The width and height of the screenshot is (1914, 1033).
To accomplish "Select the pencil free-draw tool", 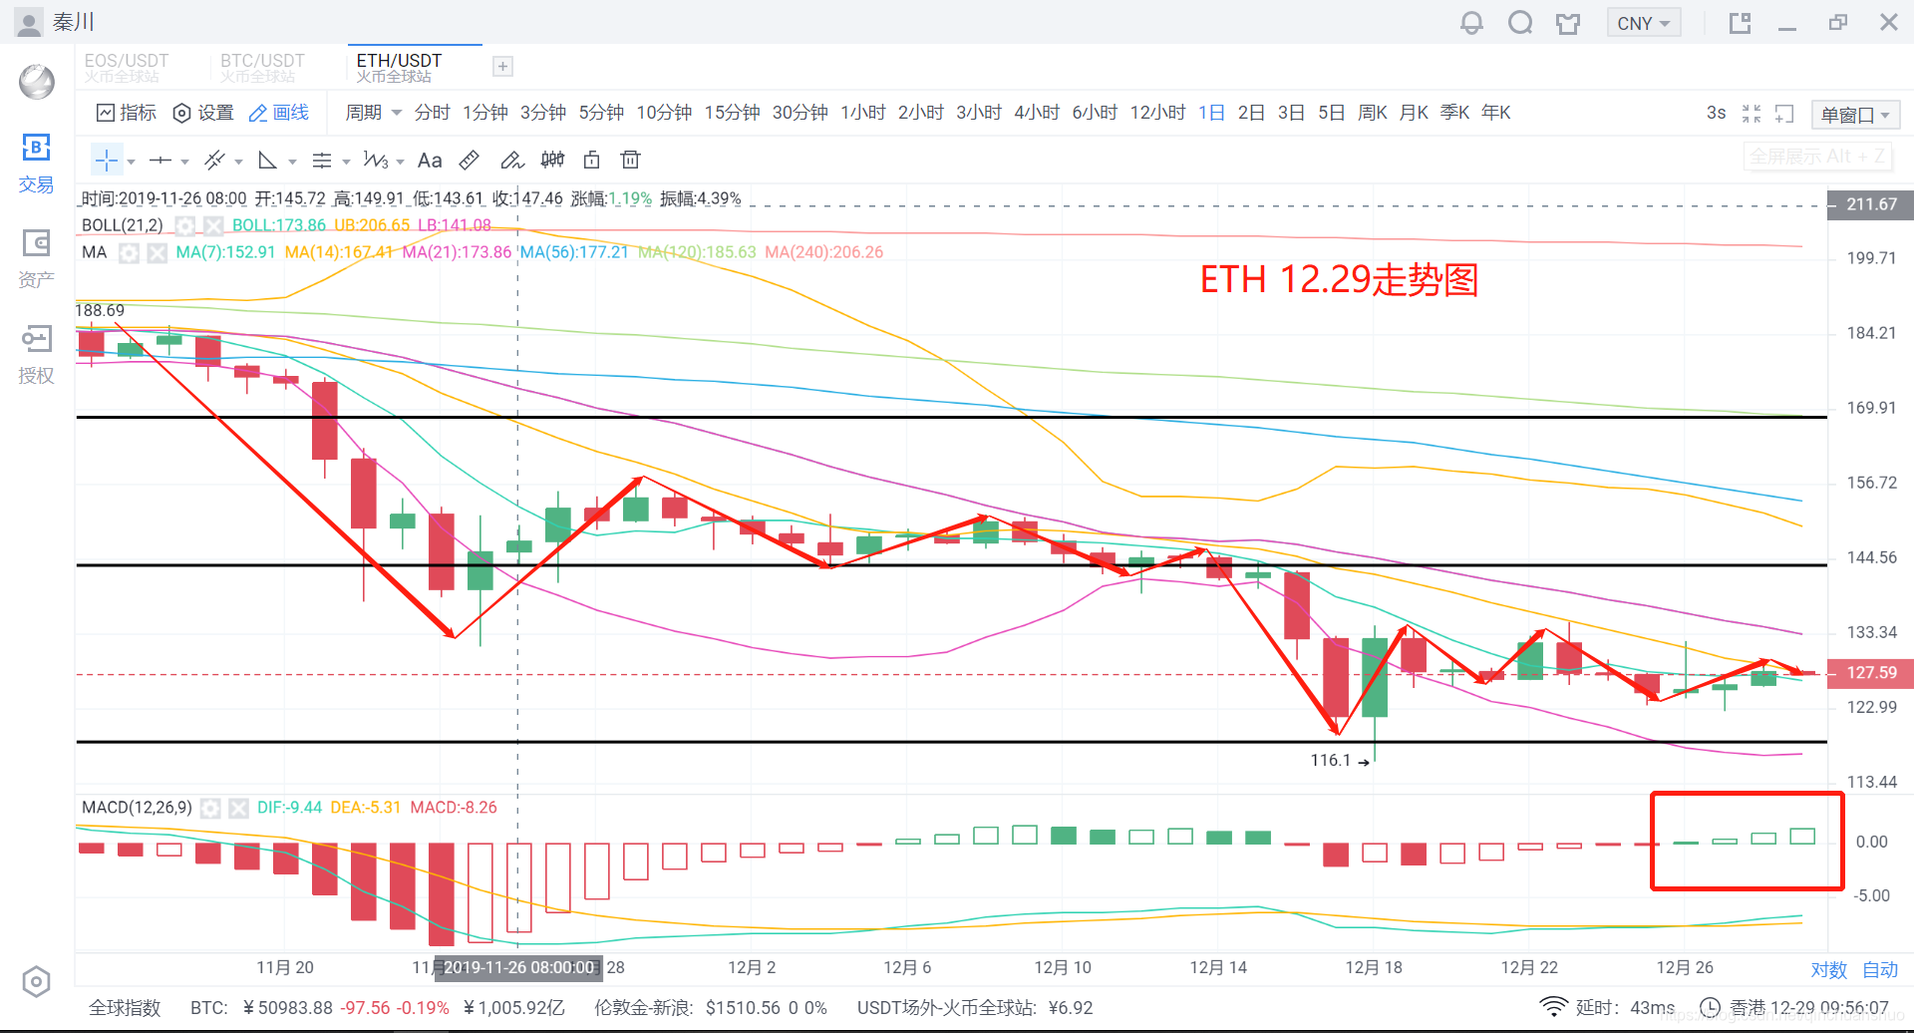I will (x=511, y=160).
